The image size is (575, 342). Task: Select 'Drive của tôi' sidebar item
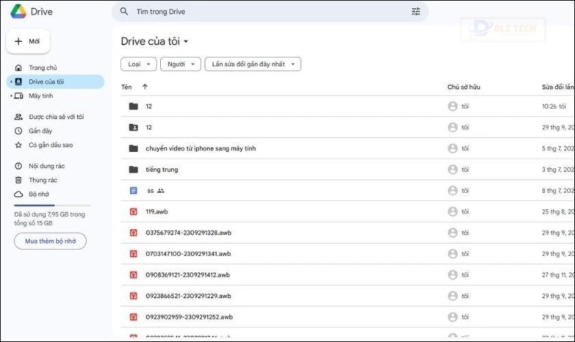55,82
